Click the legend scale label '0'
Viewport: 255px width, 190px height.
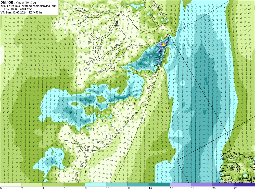[x=1, y=188]
